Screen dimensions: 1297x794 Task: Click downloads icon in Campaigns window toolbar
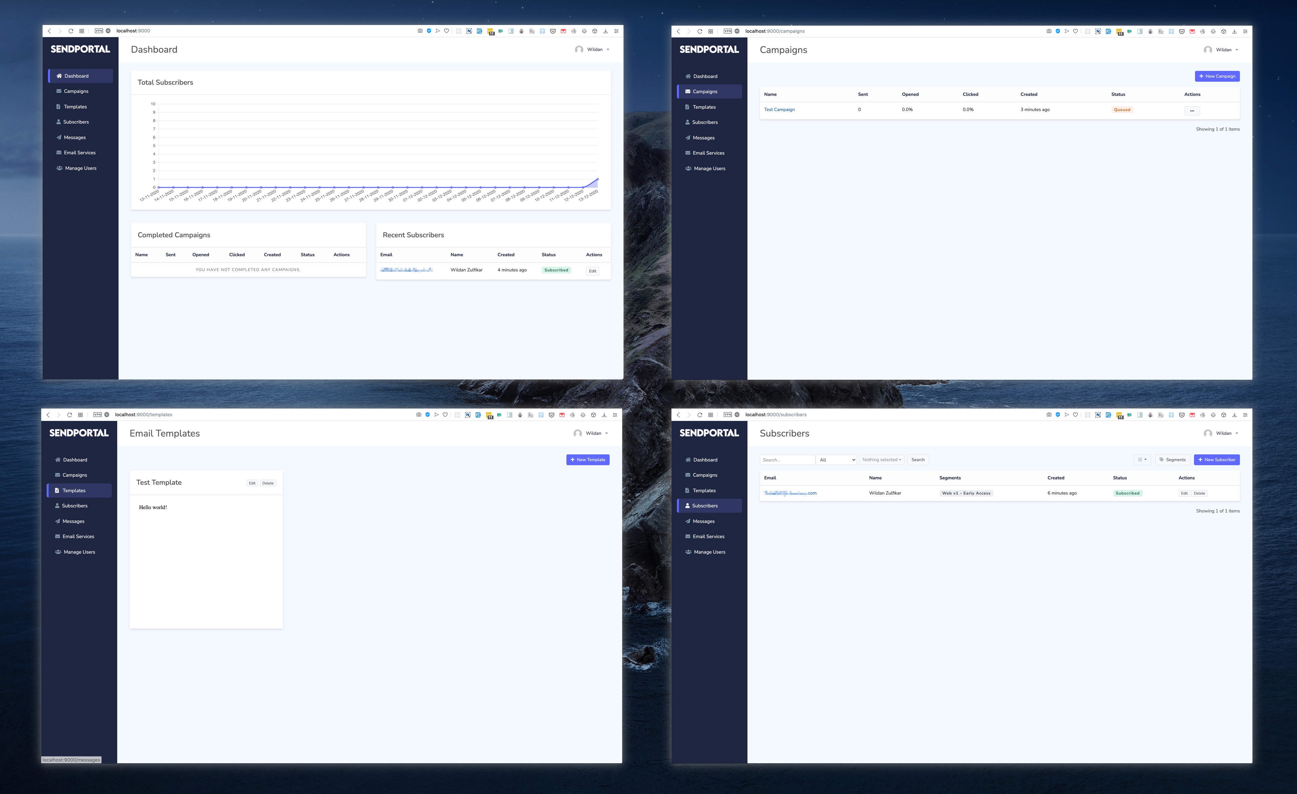tap(1235, 32)
